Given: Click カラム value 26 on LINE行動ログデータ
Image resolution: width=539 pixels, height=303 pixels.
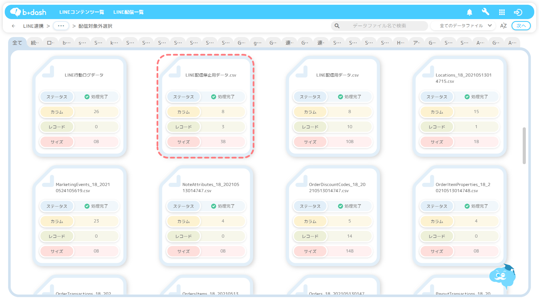Looking at the screenshot, I should coord(96,112).
